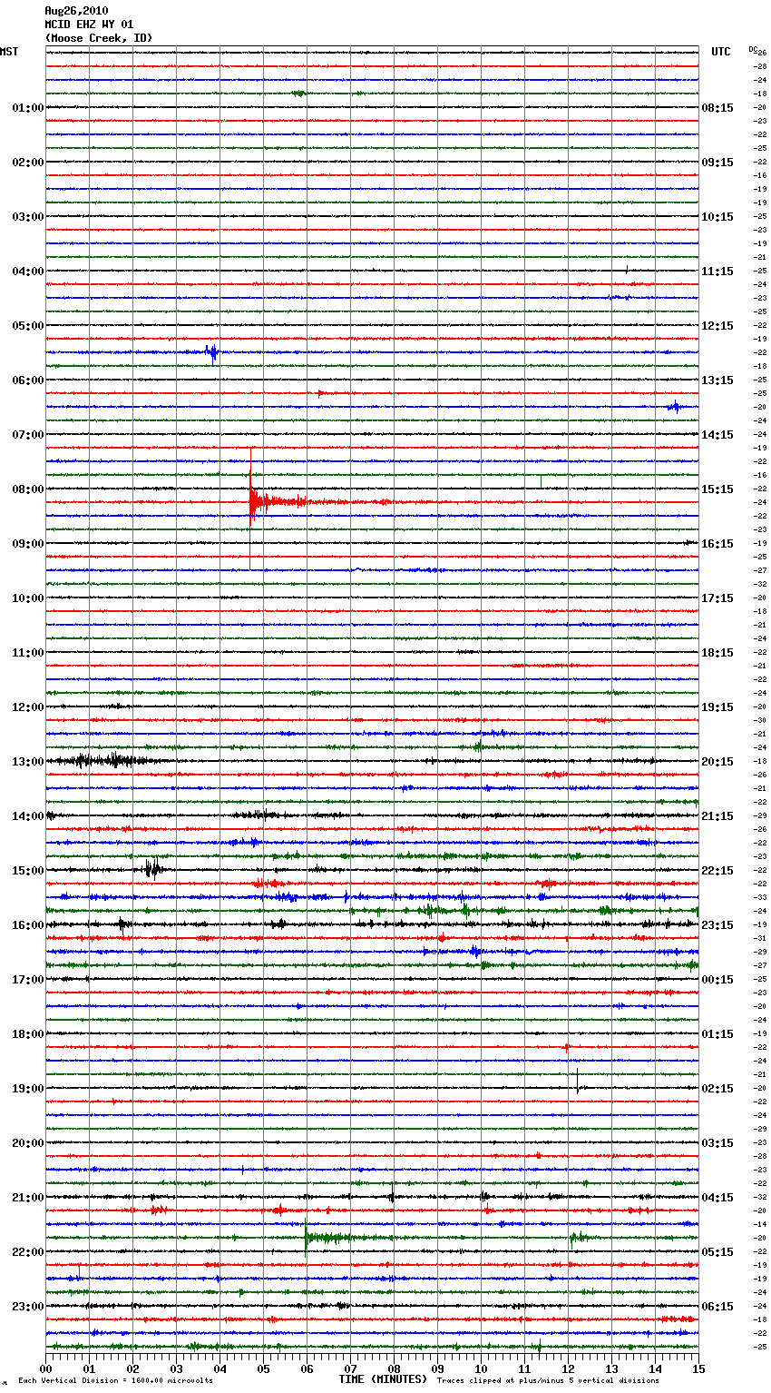Screen dimensions: 771x1393
Task: Select the 12:00 MST row label
Action: pos(28,707)
